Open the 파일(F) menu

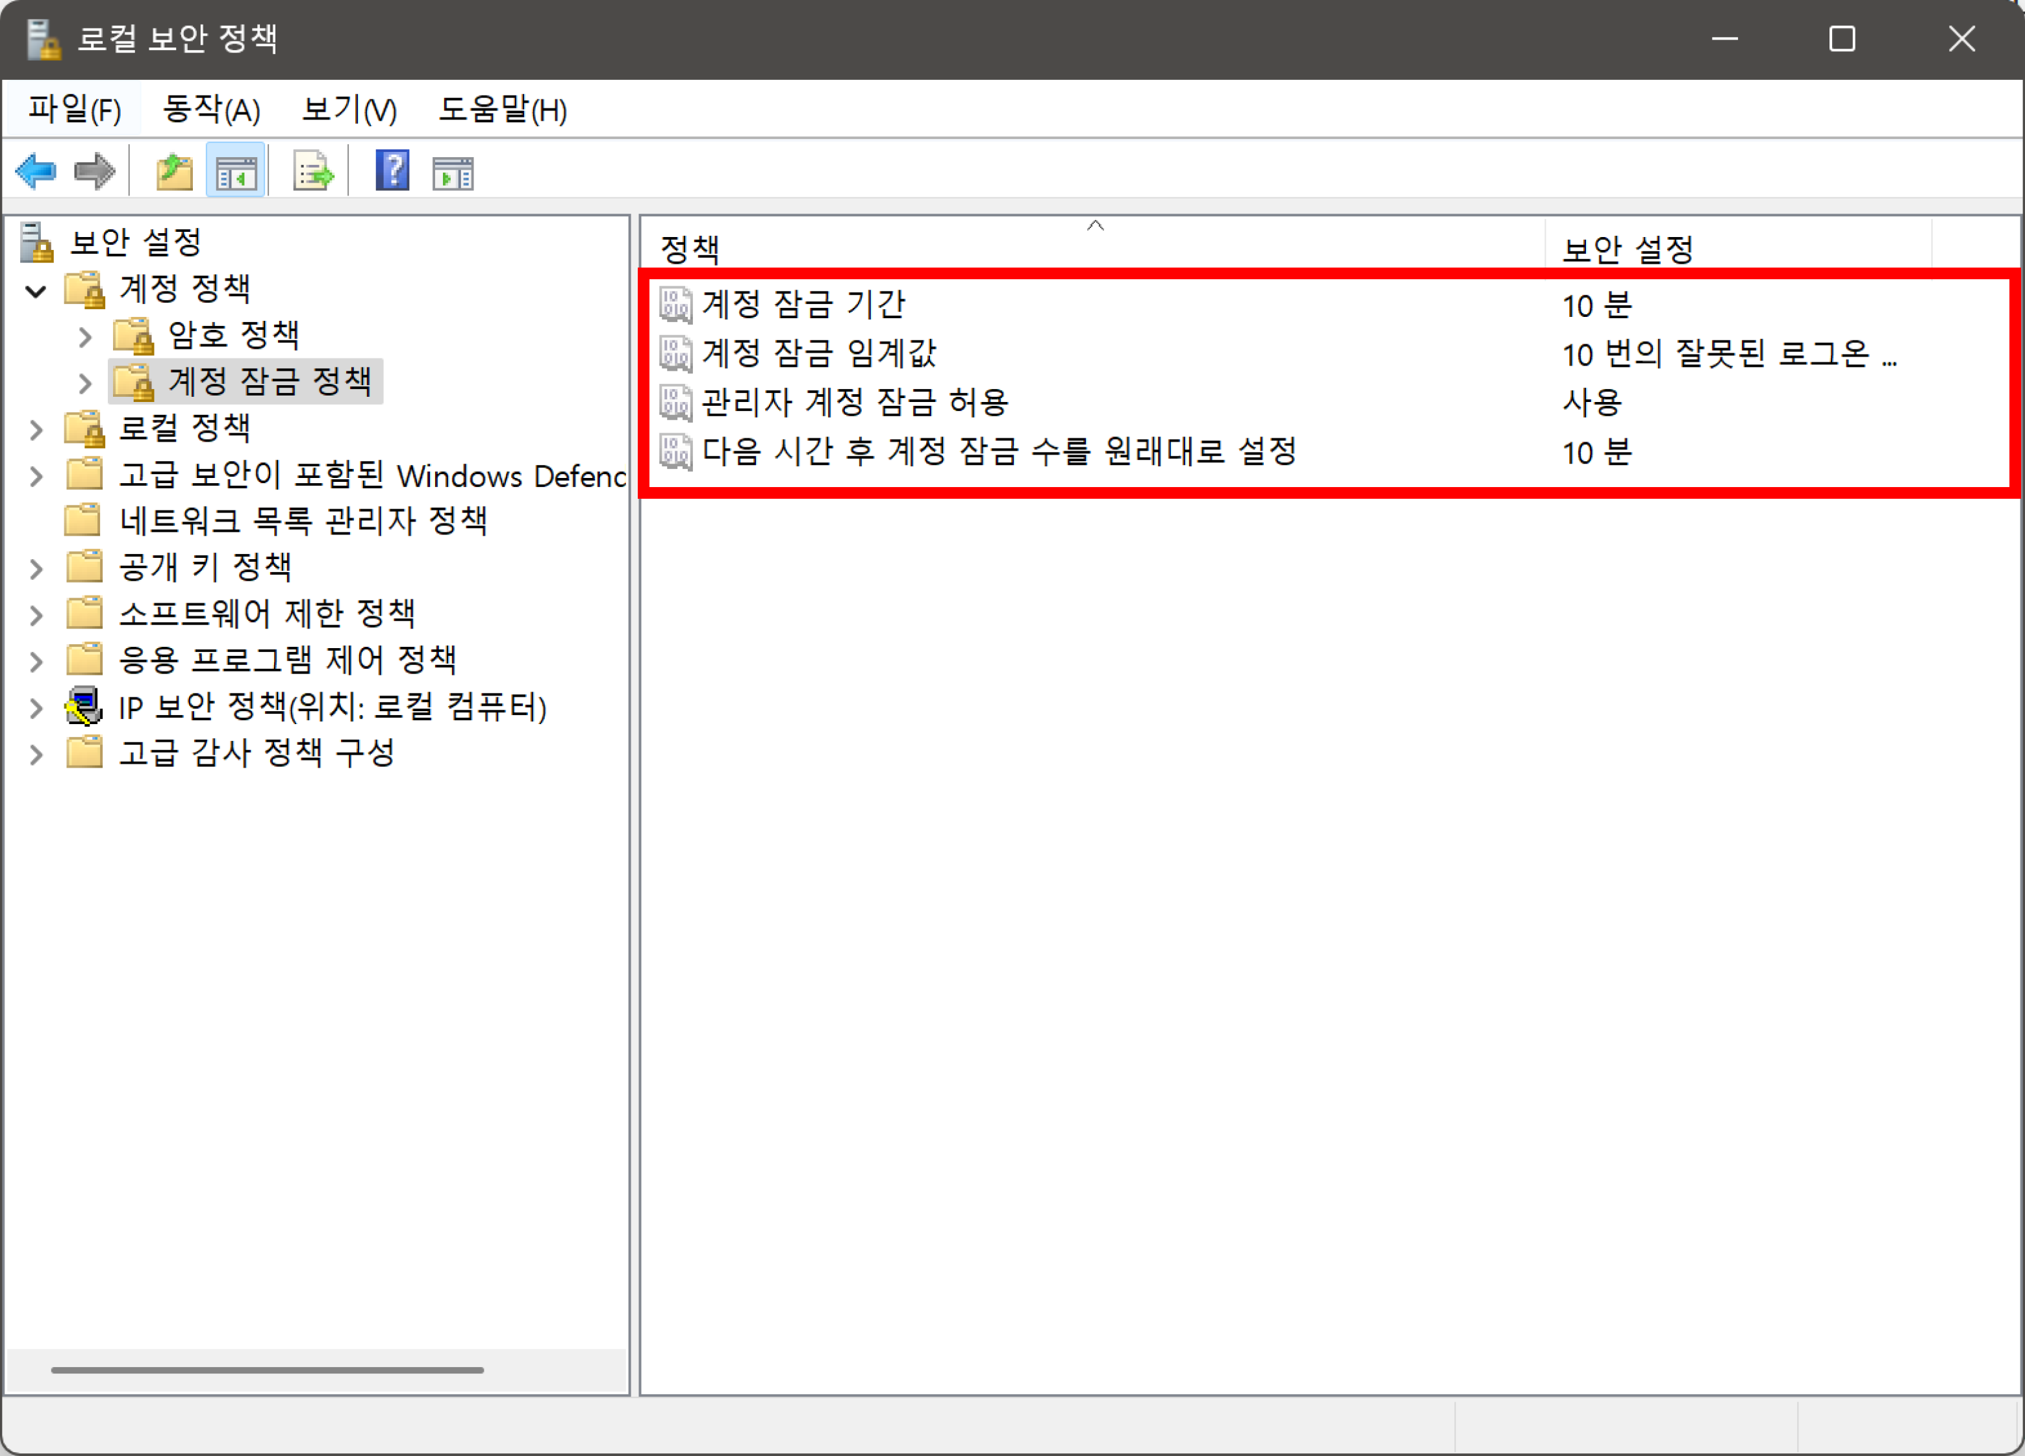click(x=74, y=110)
